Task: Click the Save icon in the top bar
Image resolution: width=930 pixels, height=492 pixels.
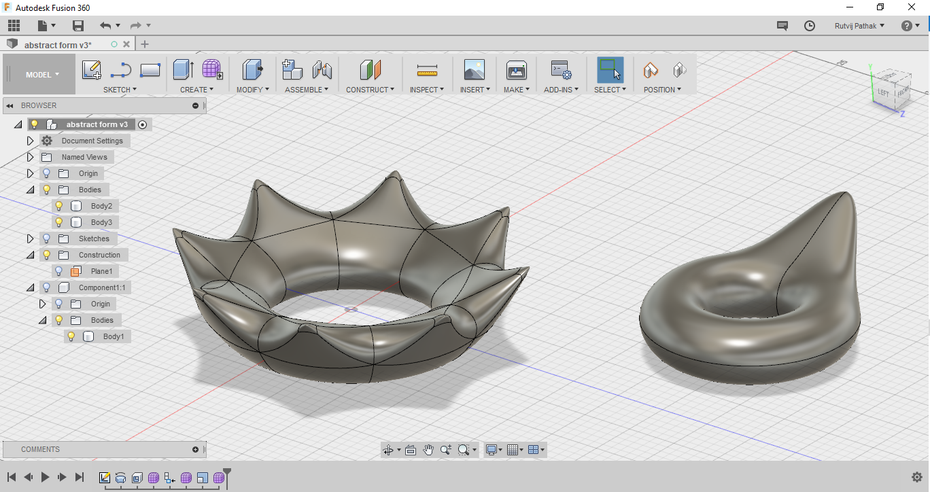Action: [78, 26]
